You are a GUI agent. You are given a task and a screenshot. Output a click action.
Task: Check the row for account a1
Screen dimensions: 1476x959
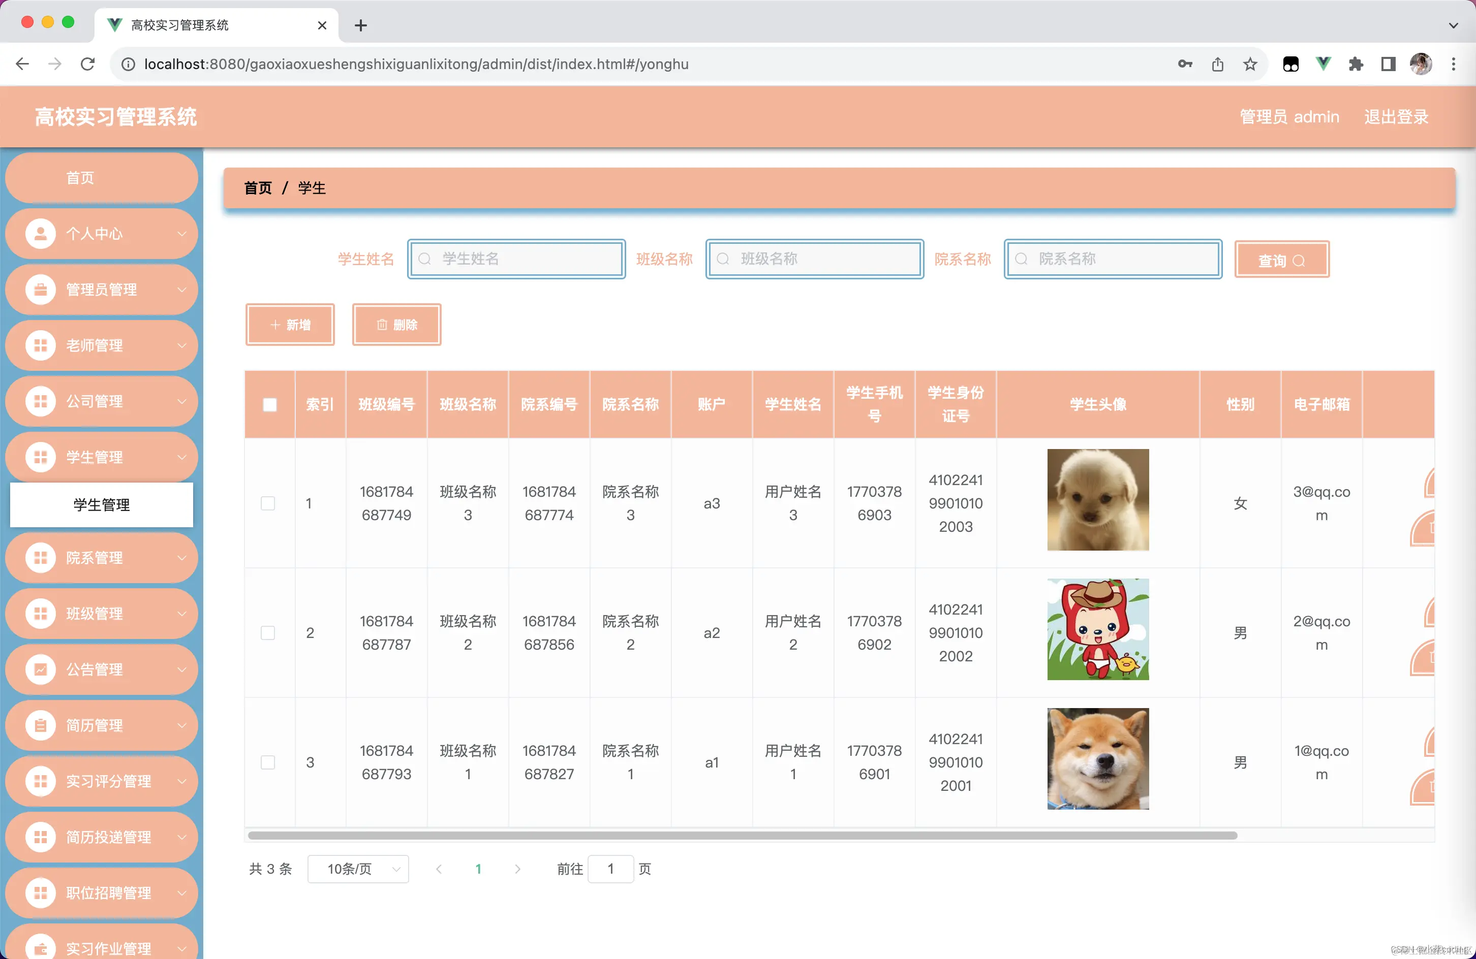click(268, 762)
